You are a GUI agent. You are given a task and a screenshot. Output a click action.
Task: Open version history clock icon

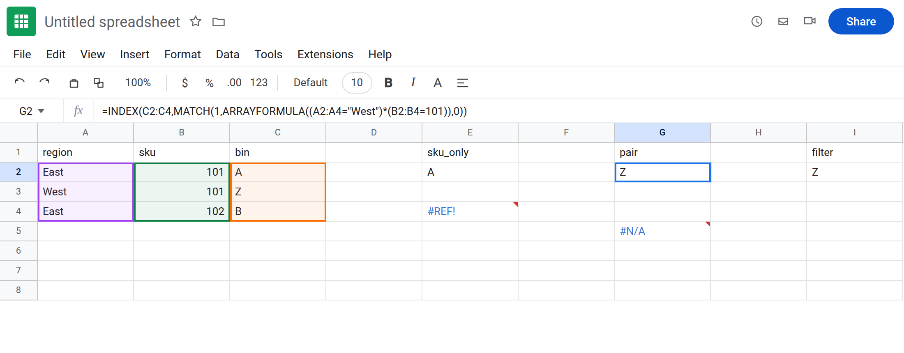[x=756, y=21]
